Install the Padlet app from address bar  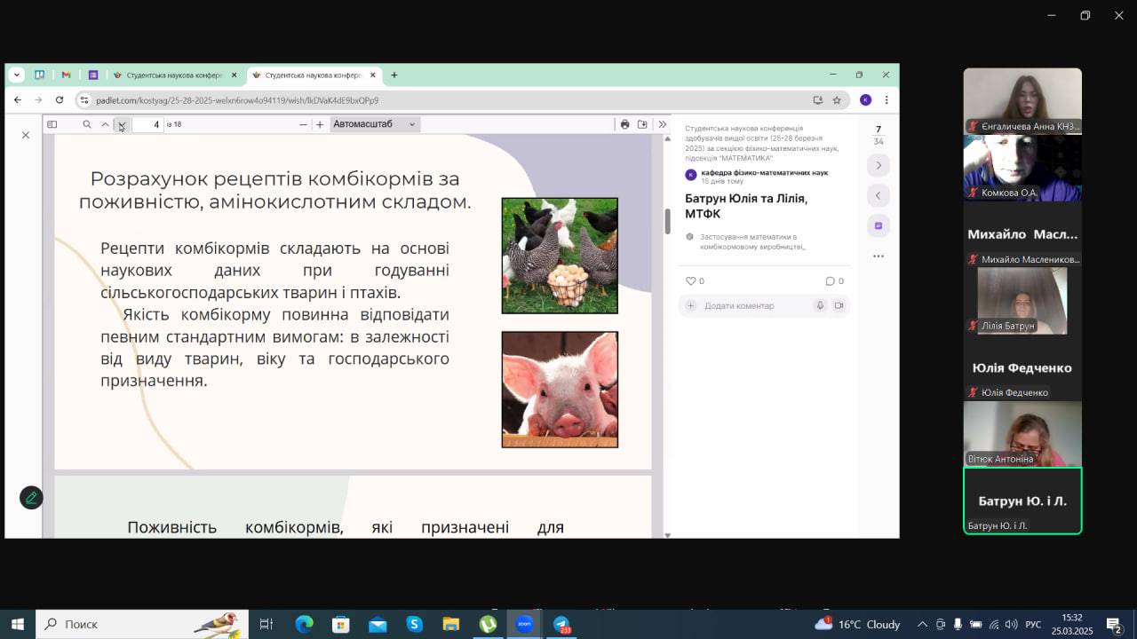[x=818, y=100]
